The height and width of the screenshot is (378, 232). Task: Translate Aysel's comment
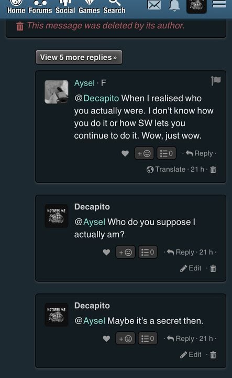tap(166, 169)
